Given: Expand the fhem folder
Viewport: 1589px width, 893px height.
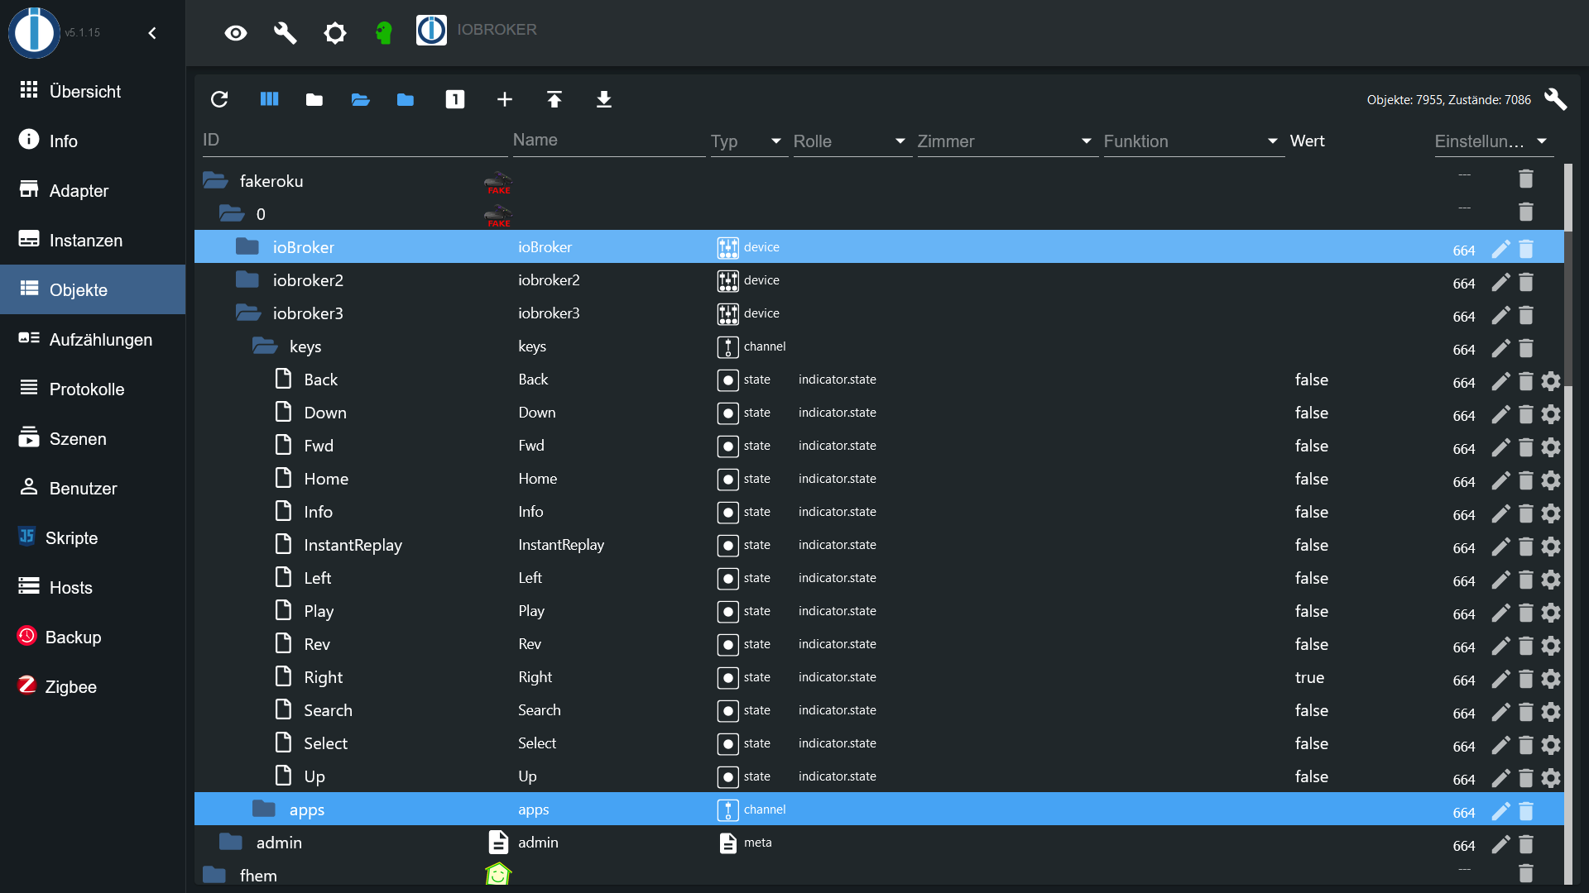Looking at the screenshot, I should click(x=214, y=875).
